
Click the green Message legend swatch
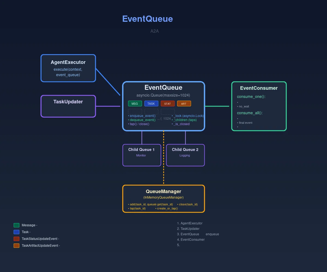click(x=17, y=225)
